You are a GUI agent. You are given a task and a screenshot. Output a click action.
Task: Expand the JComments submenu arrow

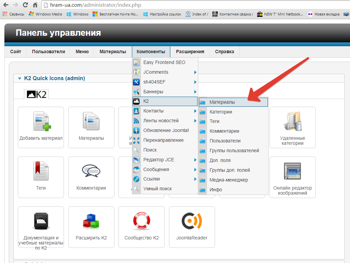click(195, 72)
